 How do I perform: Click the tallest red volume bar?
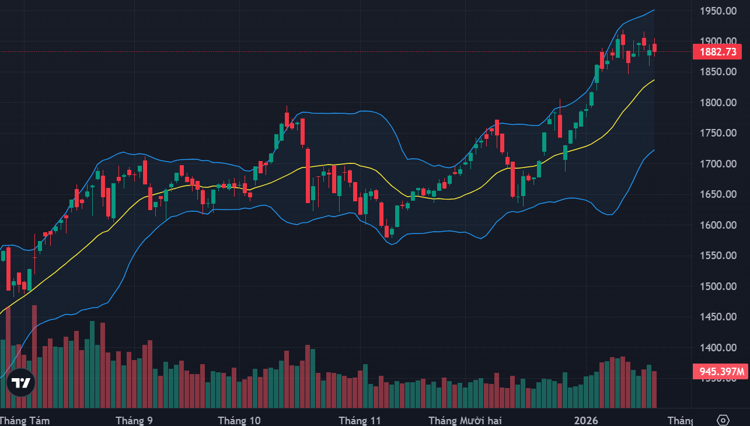(x=34, y=356)
